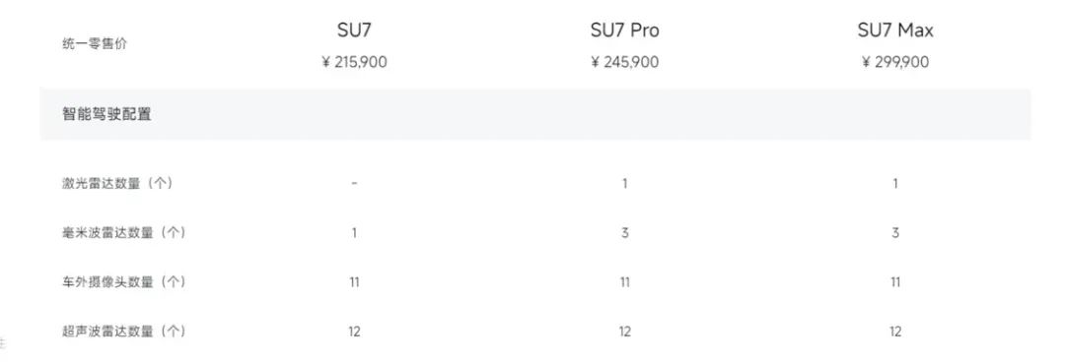Click the SU7 Max price ¥299,900
Viewport: 1065px width, 363px height.
895,62
